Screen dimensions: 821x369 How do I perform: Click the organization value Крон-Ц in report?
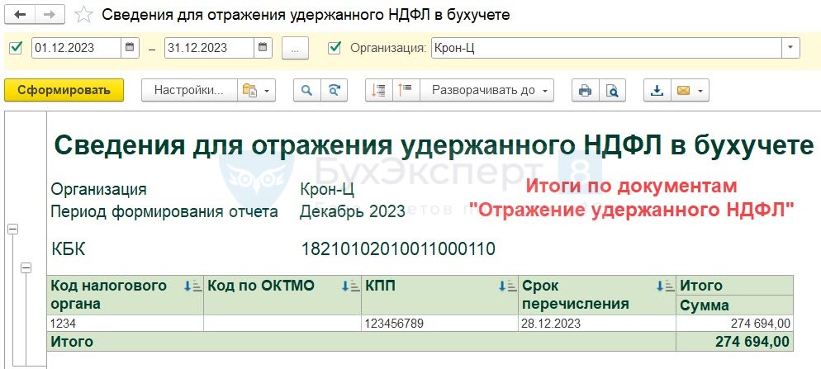click(x=327, y=189)
